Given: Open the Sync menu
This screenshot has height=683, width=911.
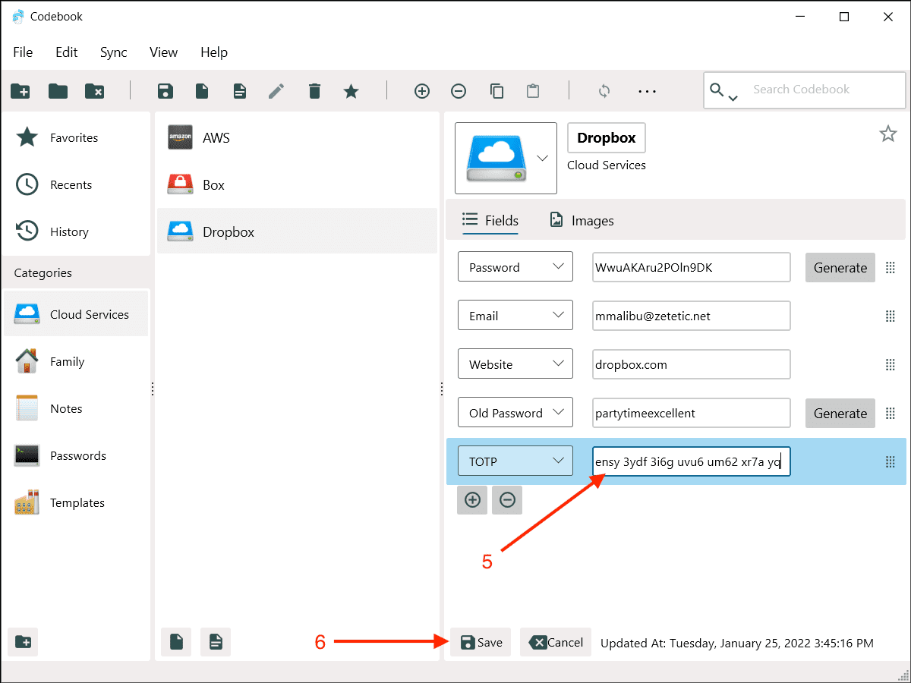Looking at the screenshot, I should click(114, 52).
